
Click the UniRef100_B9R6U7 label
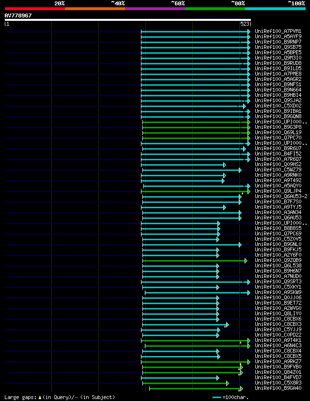pyautogui.click(x=278, y=148)
